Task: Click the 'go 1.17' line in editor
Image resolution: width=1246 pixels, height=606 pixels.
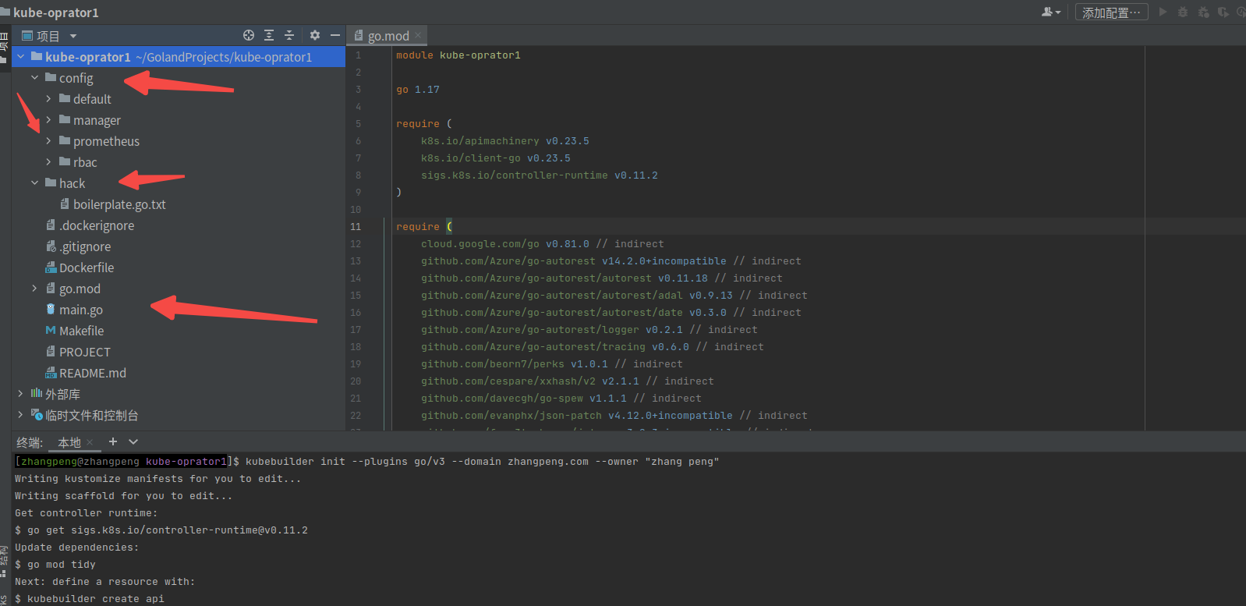Action: point(418,90)
